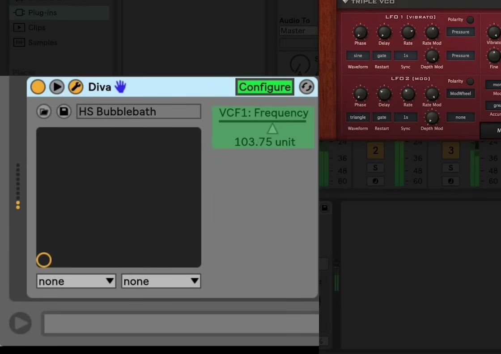Toggle the Diva device activator on/off

(38, 87)
